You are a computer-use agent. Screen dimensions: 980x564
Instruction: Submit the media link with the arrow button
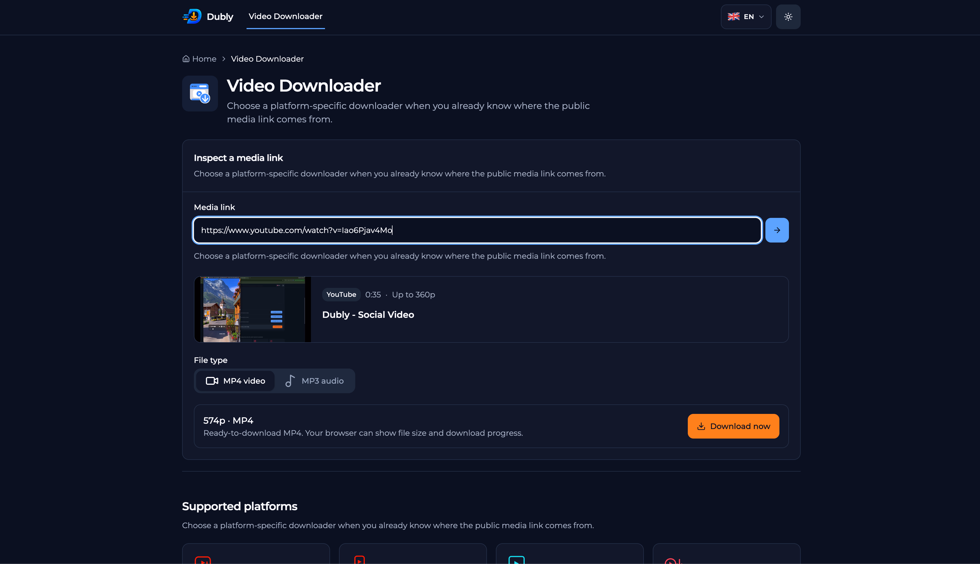coord(777,230)
